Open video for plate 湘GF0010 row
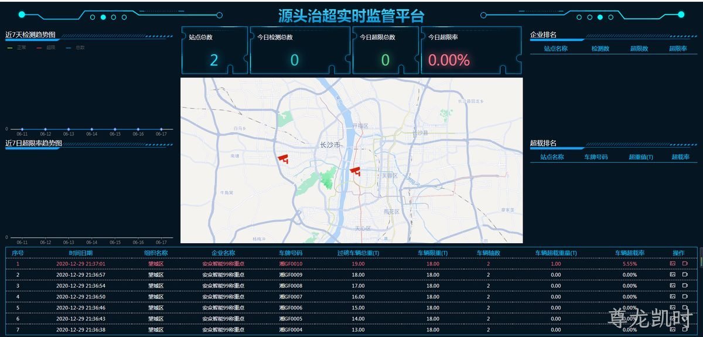The width and height of the screenshot is (703, 337). click(685, 264)
